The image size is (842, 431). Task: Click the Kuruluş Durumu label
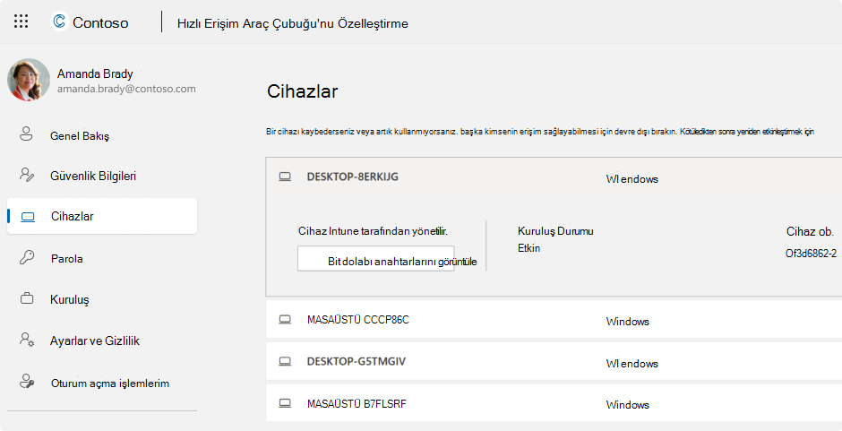(x=555, y=231)
